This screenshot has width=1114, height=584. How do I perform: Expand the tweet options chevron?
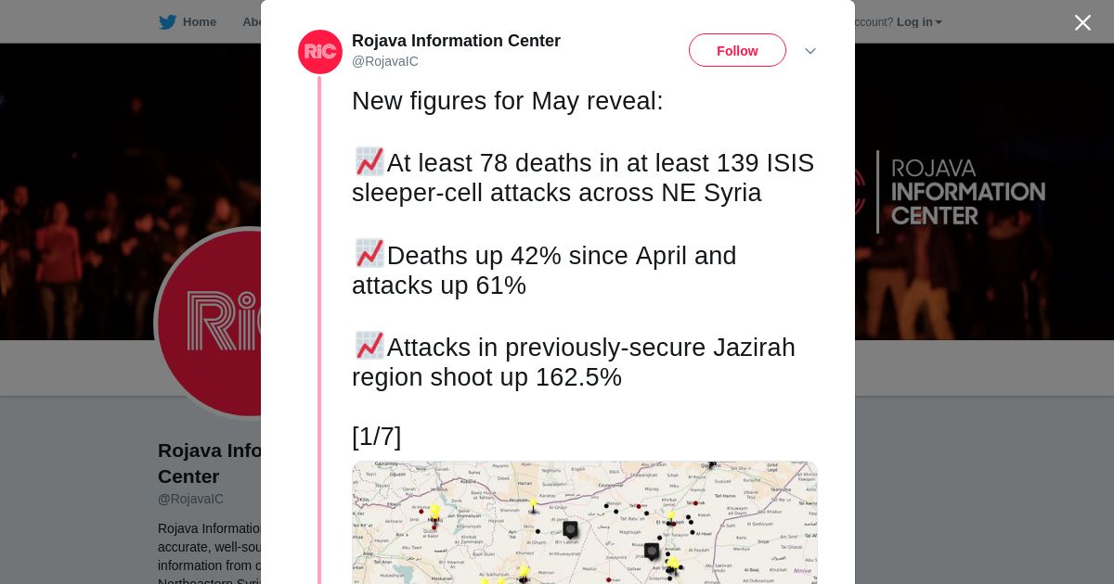click(x=810, y=51)
